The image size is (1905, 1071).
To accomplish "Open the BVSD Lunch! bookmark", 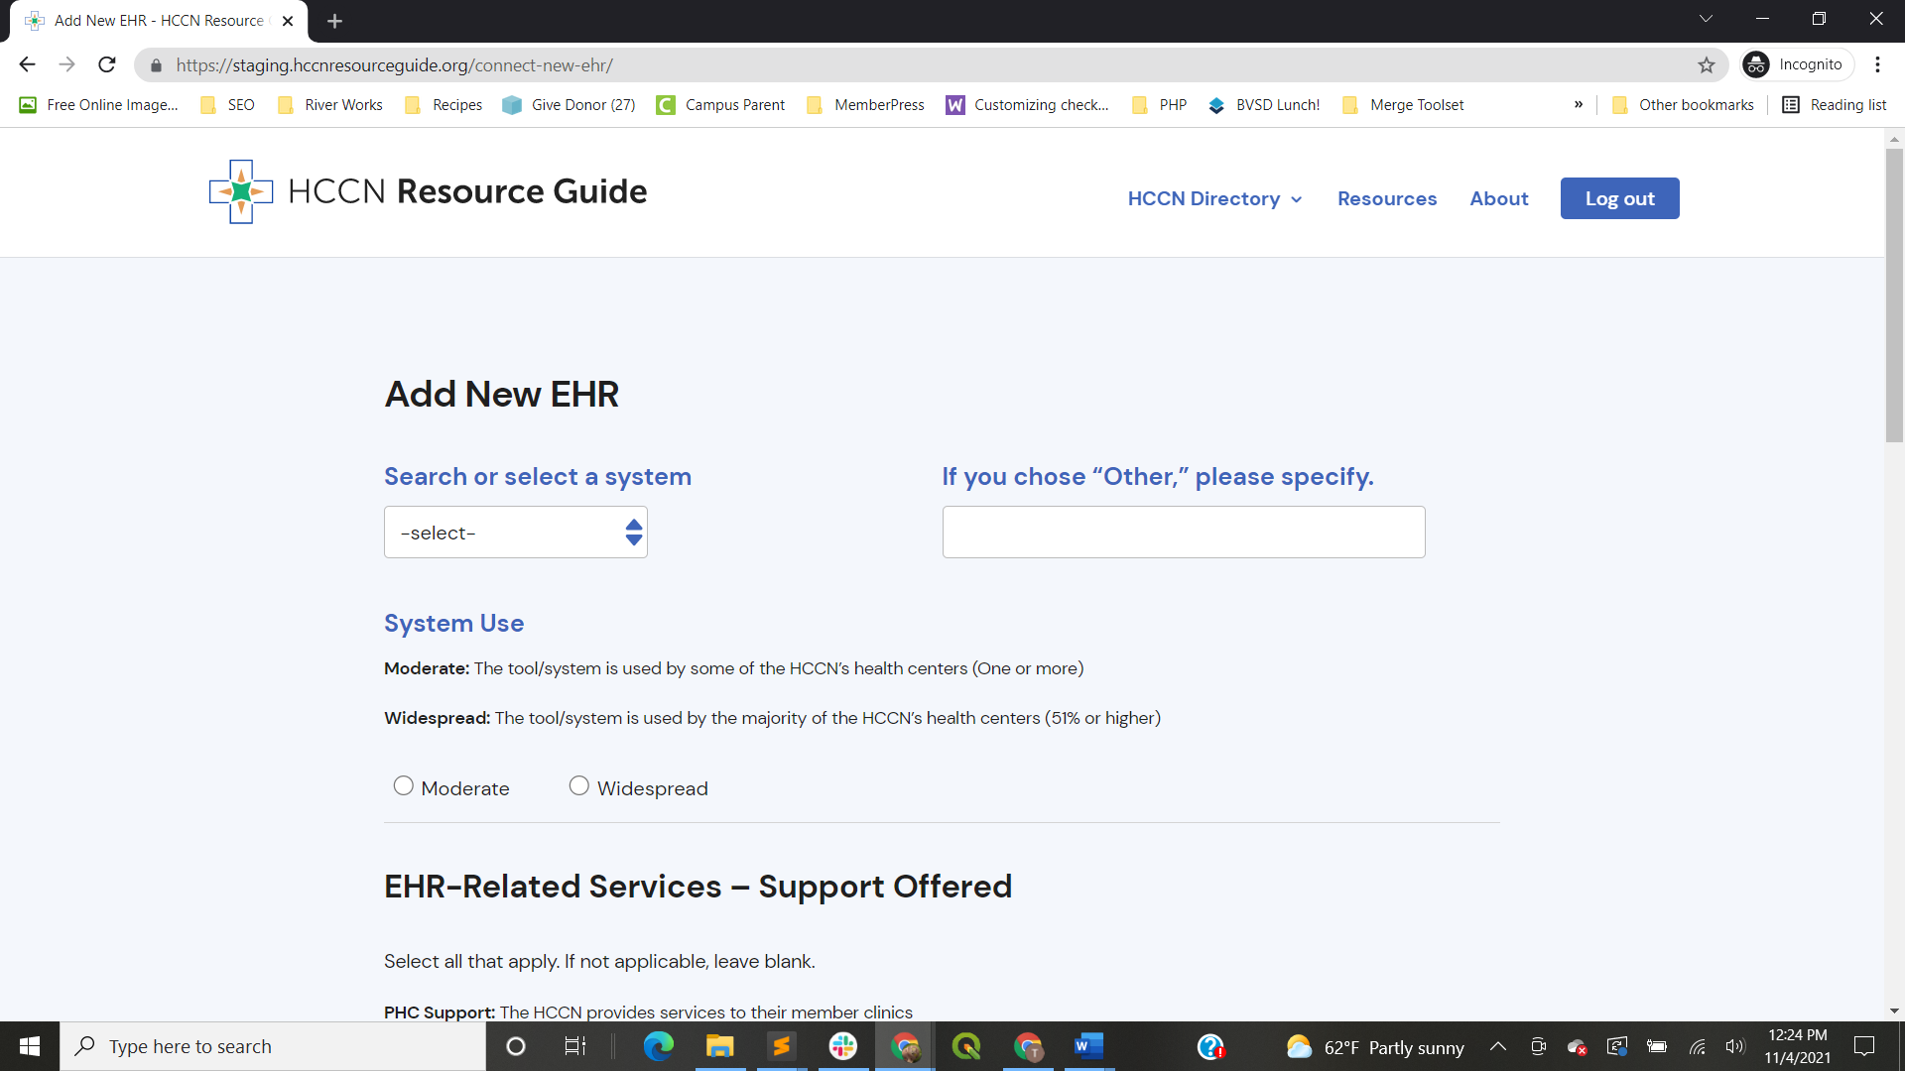I will [1264, 105].
